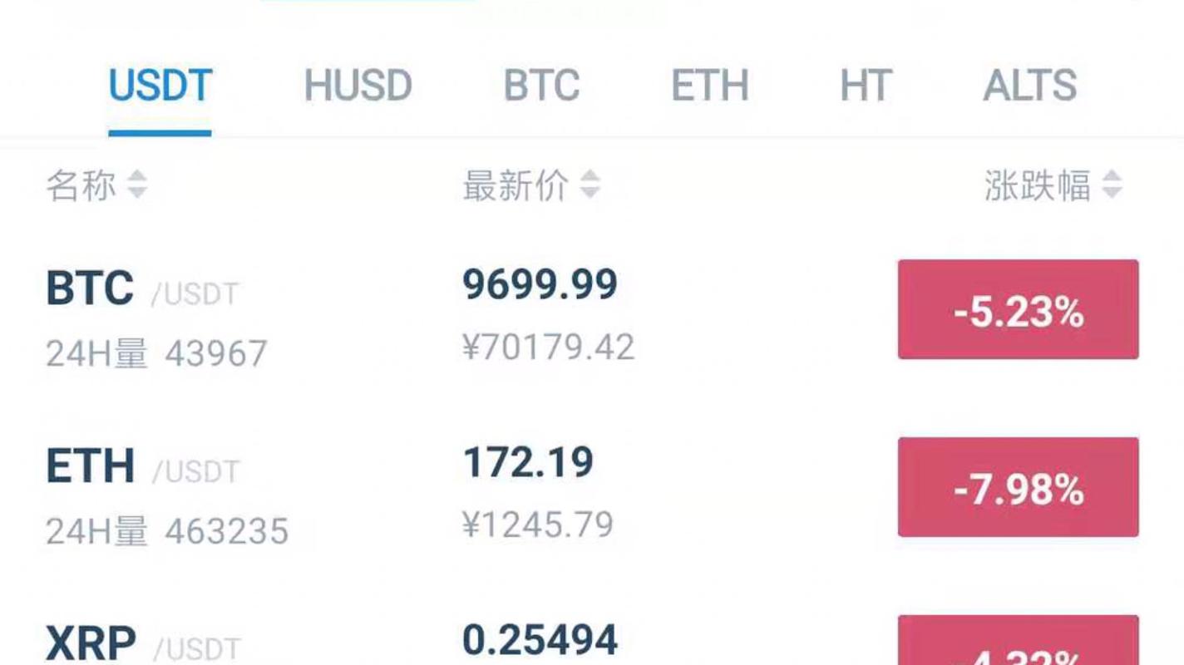Click the 名称 column header label
1184x665 pixels.
(81, 185)
